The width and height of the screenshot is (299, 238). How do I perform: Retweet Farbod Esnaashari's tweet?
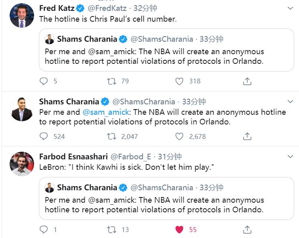point(111,230)
